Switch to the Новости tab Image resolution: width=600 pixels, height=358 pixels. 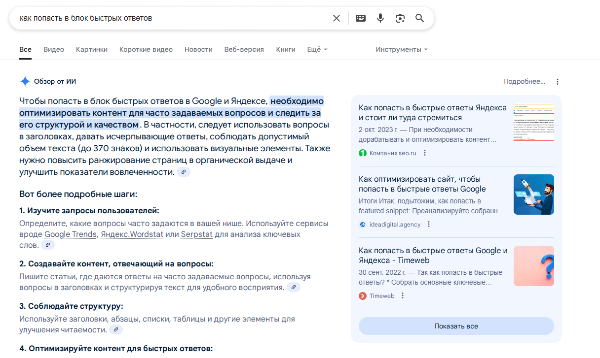(x=198, y=49)
